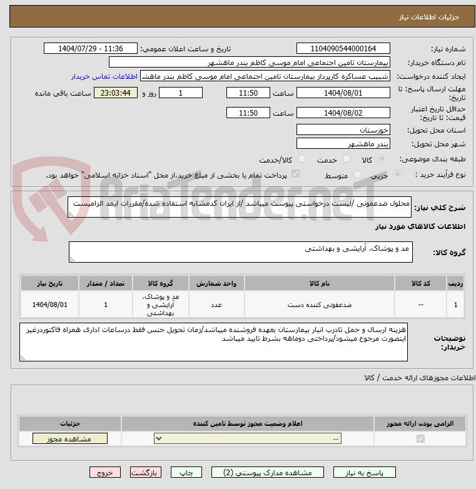Click the توضیحات خریدار text area
This screenshot has width=476, height=489.
coord(214,342)
